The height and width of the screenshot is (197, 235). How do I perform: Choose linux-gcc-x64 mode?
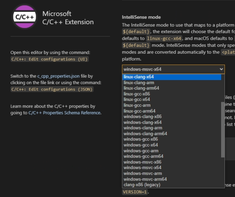(x=172, y=100)
